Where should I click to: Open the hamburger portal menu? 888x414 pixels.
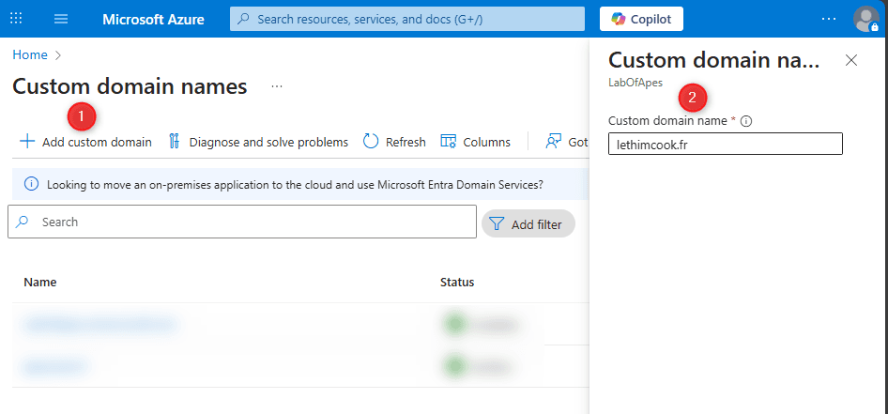pyautogui.click(x=61, y=19)
